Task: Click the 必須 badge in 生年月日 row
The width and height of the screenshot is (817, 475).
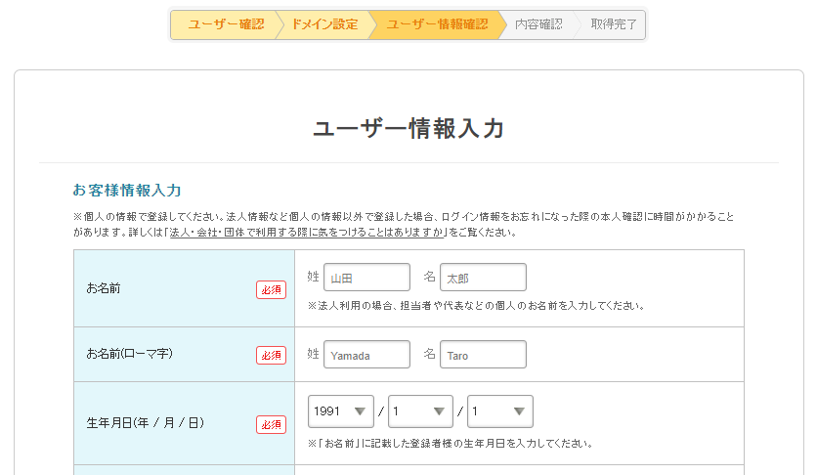Action: tap(271, 424)
